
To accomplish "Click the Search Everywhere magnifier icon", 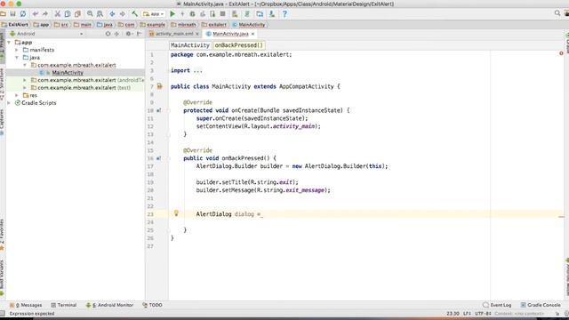I will pyautogui.click(x=557, y=13).
